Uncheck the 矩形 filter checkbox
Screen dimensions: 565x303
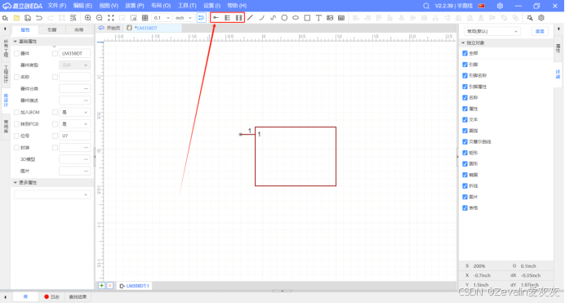tap(465, 153)
